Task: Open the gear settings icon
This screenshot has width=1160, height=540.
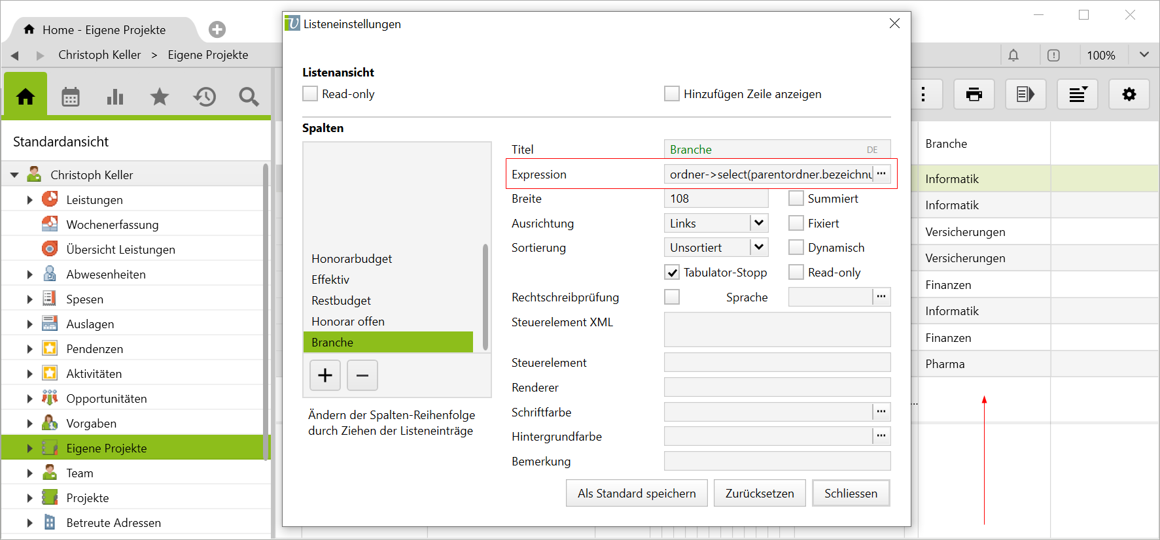Action: click(x=1129, y=95)
